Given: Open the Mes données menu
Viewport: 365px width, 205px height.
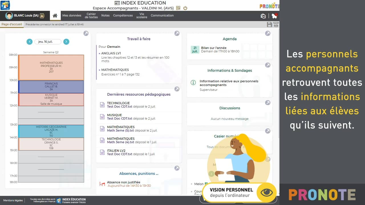Looking at the screenshot, I should (x=72, y=16).
